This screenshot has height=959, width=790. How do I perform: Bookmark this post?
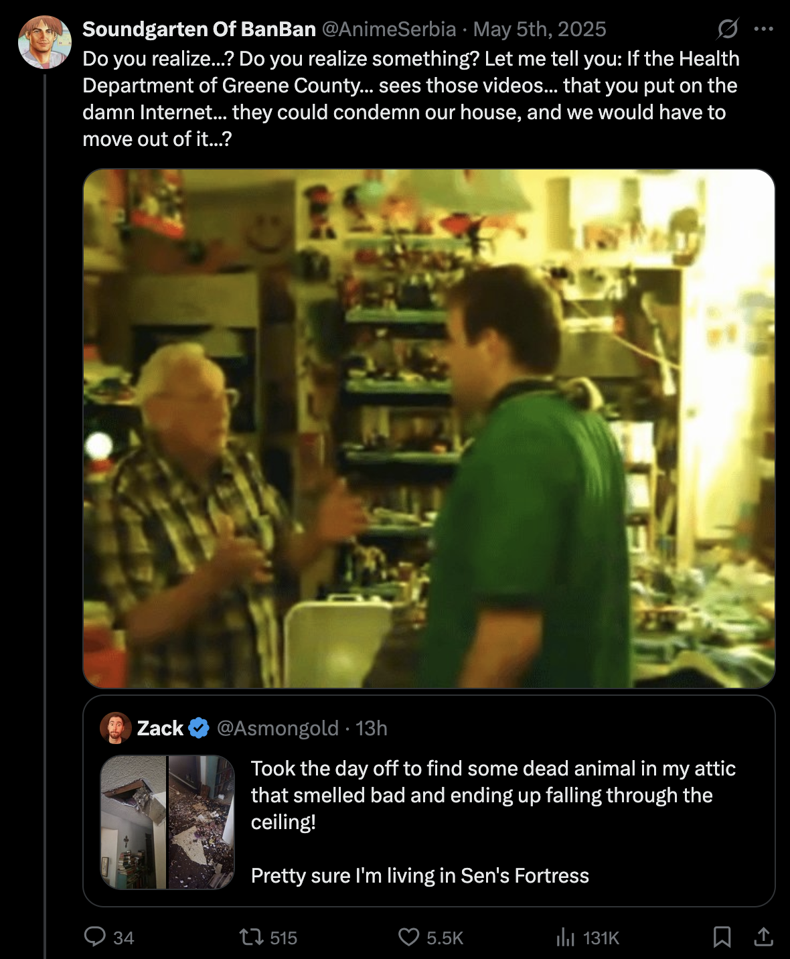coord(722,937)
